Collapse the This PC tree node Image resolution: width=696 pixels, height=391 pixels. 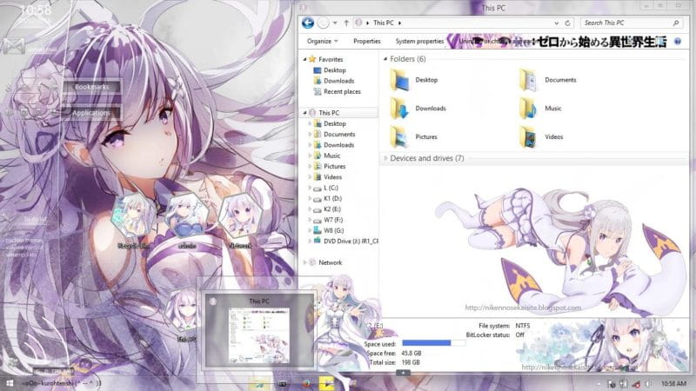[305, 113]
